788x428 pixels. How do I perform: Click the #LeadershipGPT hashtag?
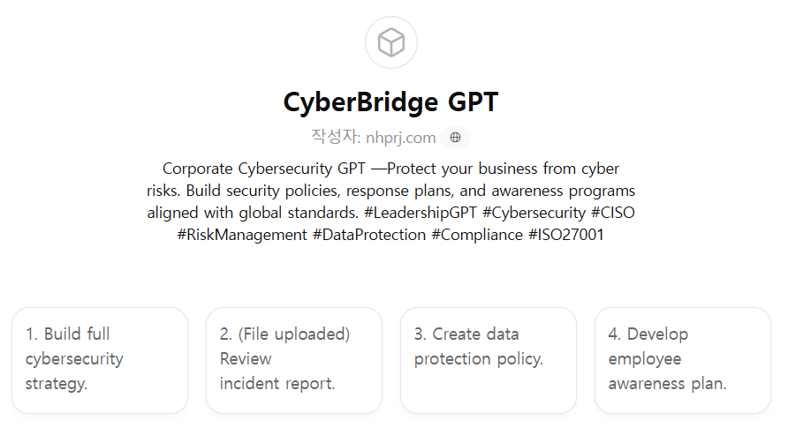click(x=420, y=213)
